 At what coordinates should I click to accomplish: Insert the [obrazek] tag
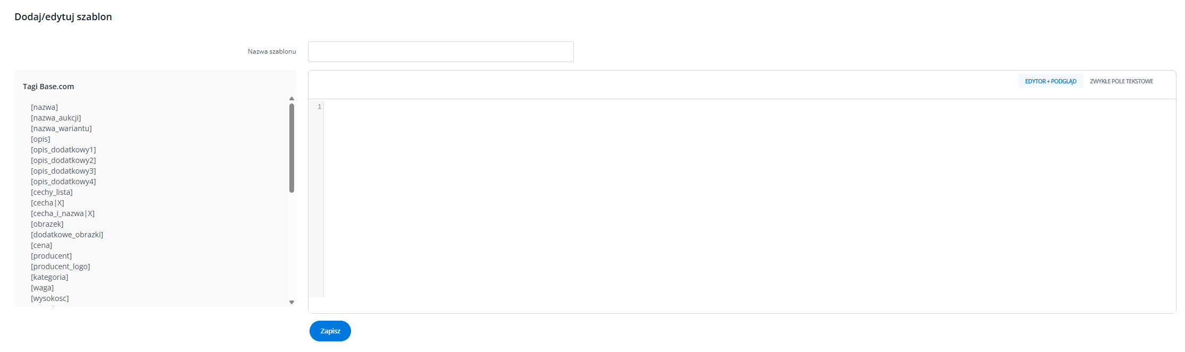47,224
